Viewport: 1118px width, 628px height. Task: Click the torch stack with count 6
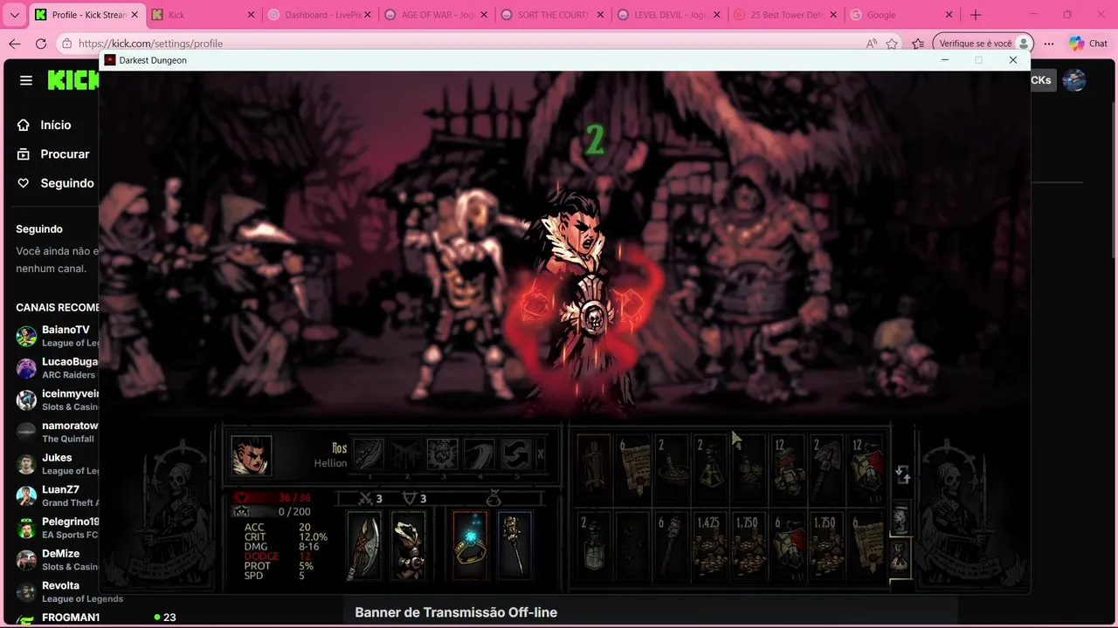point(672,547)
